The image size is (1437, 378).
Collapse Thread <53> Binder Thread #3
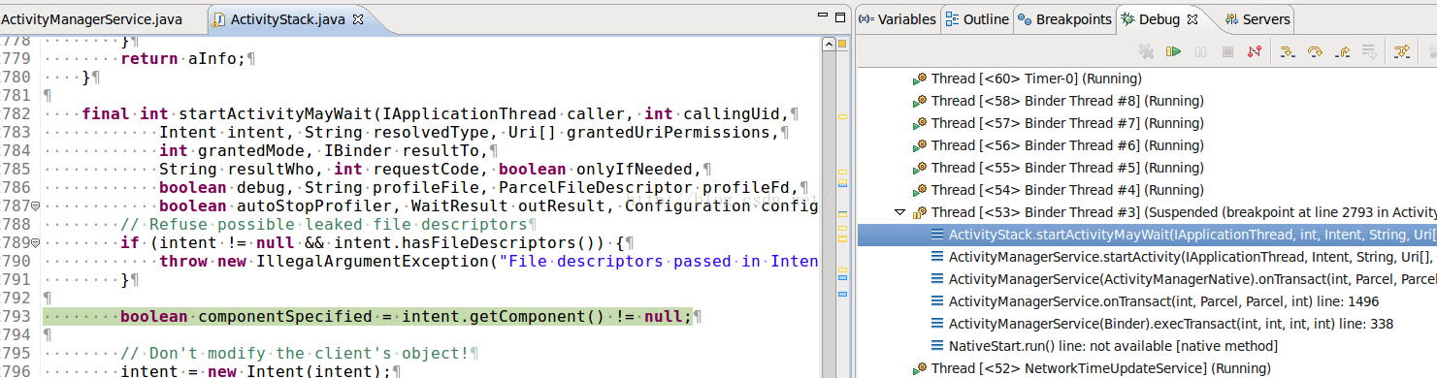899,212
